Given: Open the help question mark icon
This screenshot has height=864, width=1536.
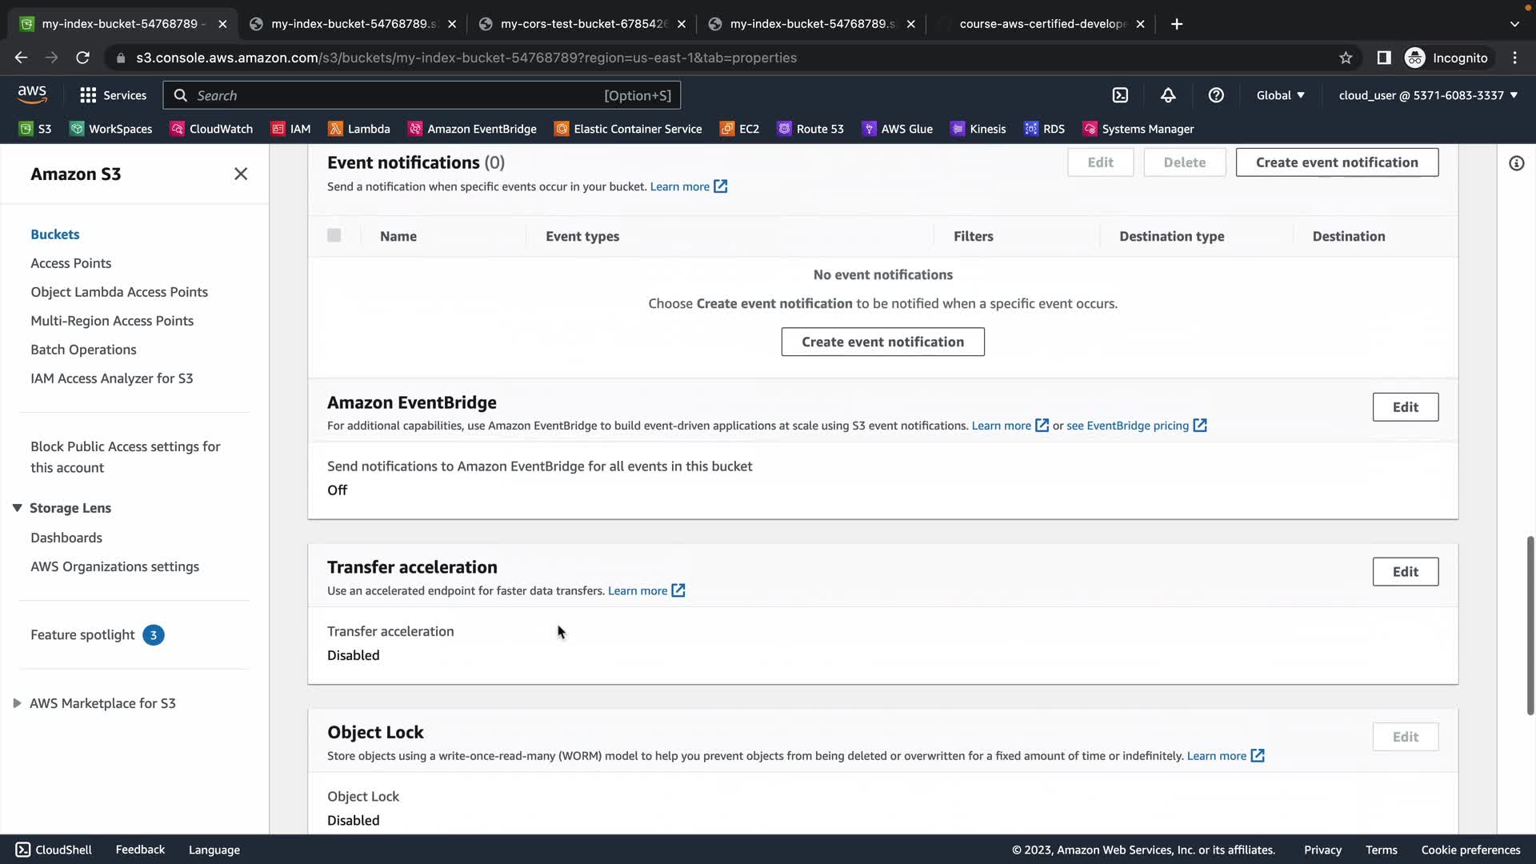Looking at the screenshot, I should 1216,95.
